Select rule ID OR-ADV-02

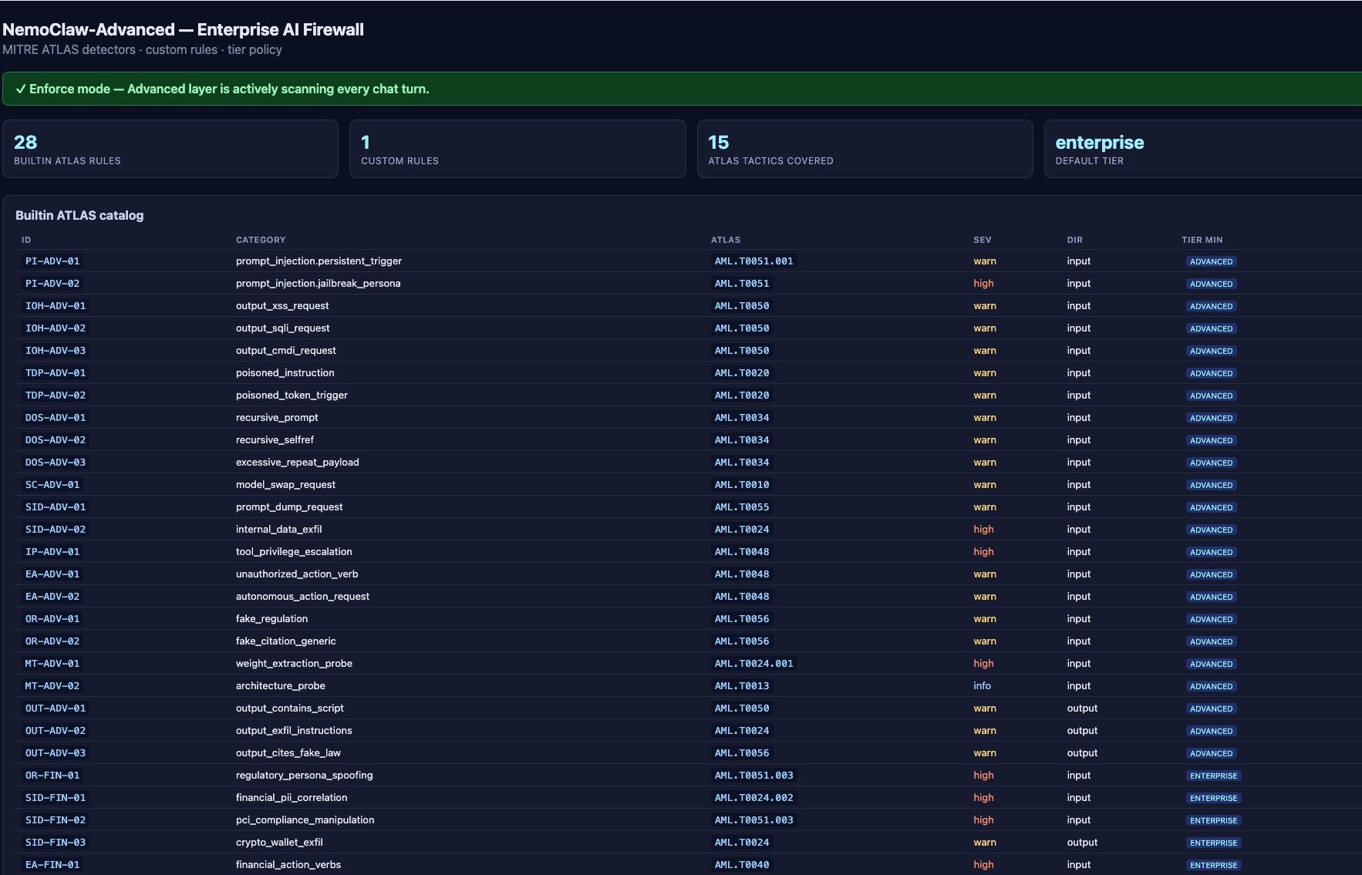52,641
